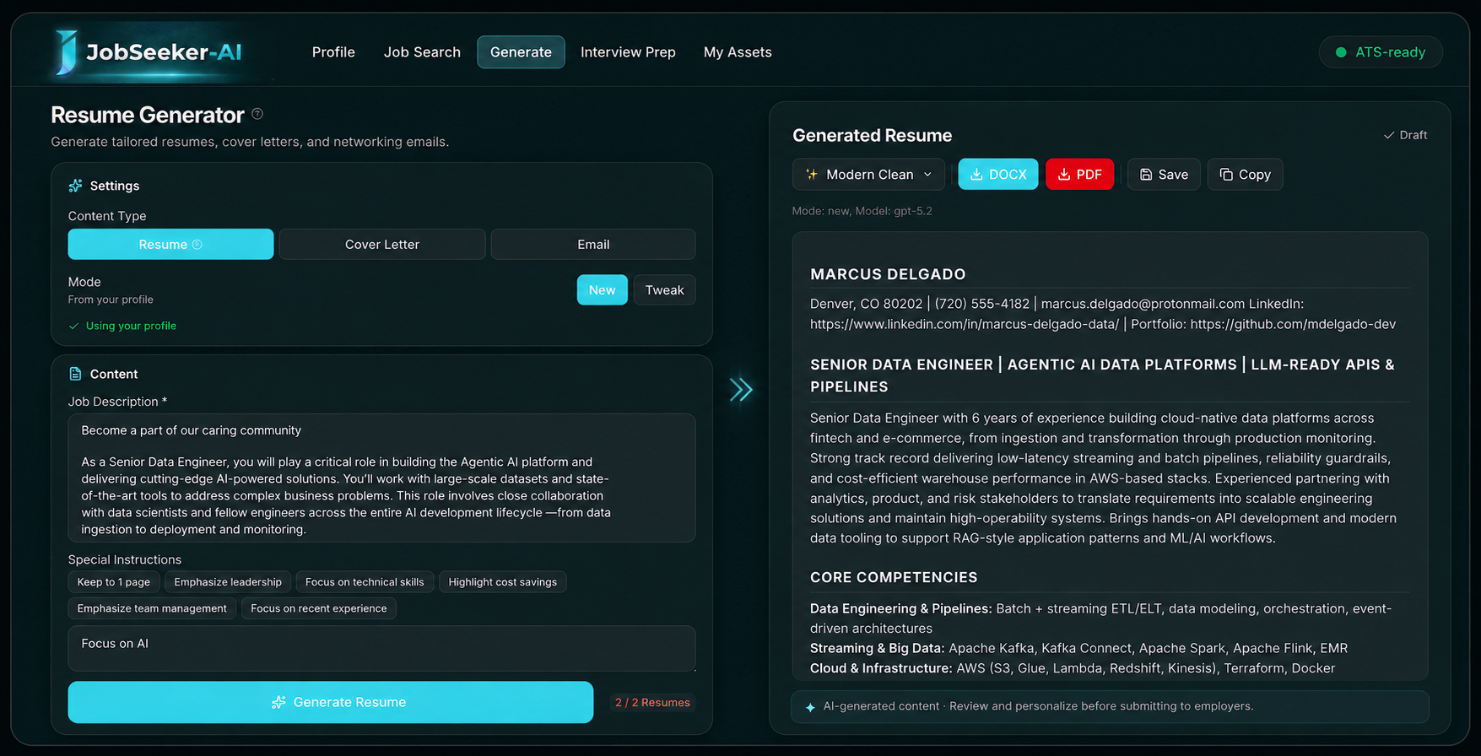Click the help icon beside Resume Generator
Viewport: 1481px width, 756px height.
point(257,114)
